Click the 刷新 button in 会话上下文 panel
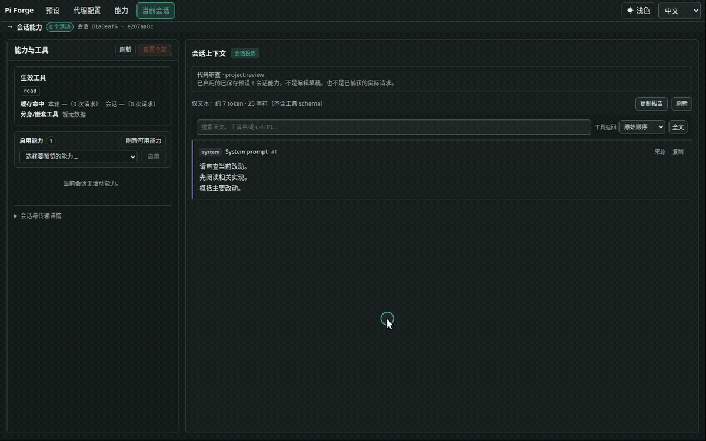Screen dimensions: 706x441 682,103
